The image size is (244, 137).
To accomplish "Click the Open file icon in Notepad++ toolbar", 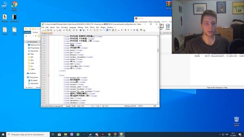I will 45,30.
